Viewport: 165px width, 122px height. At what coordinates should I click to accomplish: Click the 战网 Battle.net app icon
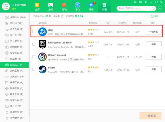pyautogui.click(x=42, y=32)
